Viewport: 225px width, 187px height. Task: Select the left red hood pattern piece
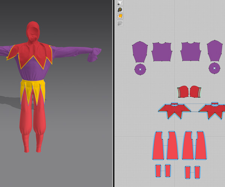pyautogui.click(x=183, y=92)
